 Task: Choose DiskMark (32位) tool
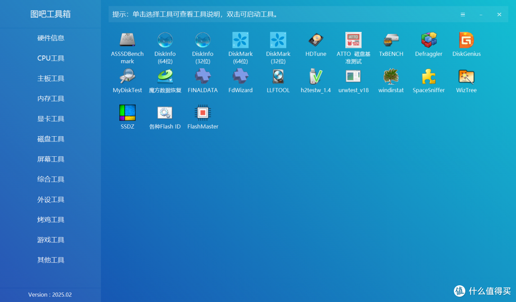click(x=278, y=40)
